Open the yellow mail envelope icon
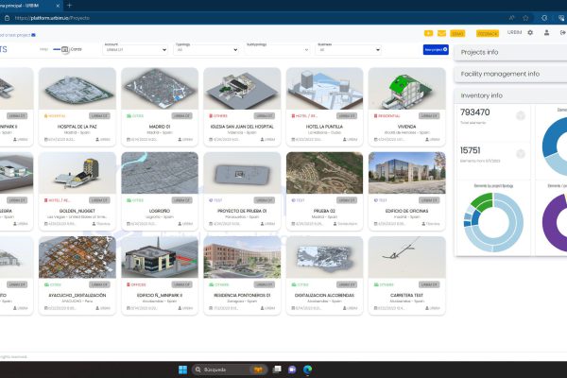The width and height of the screenshot is (567, 378). tap(441, 33)
